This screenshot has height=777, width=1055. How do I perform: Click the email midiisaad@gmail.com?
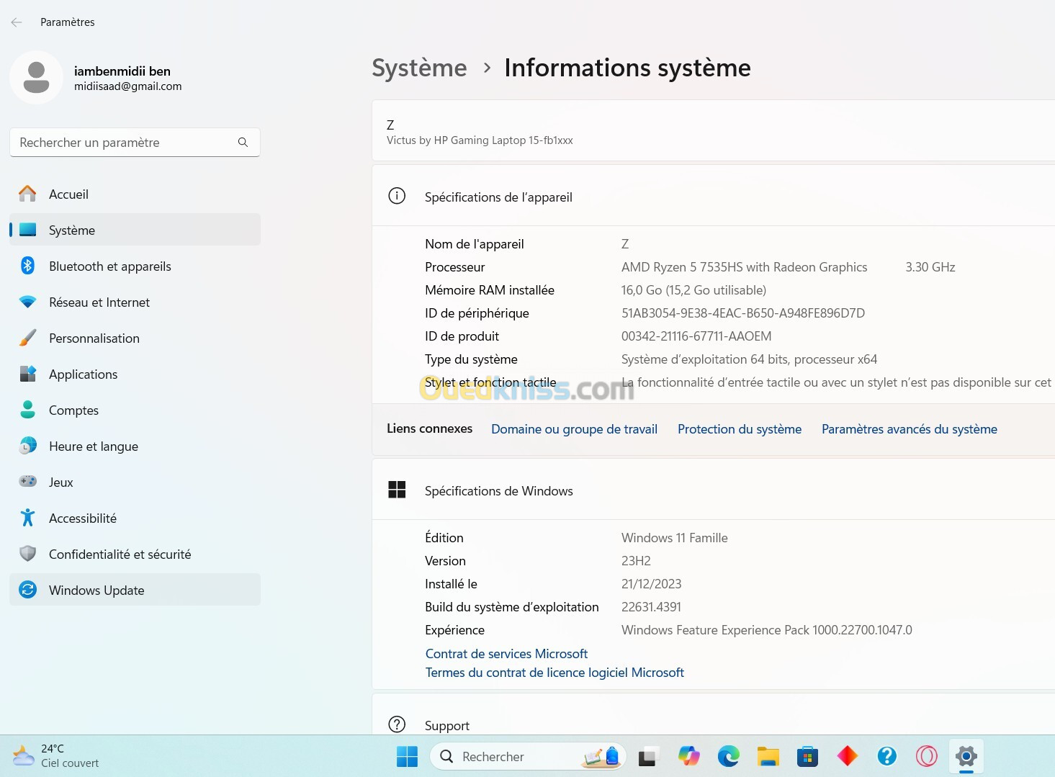(128, 86)
